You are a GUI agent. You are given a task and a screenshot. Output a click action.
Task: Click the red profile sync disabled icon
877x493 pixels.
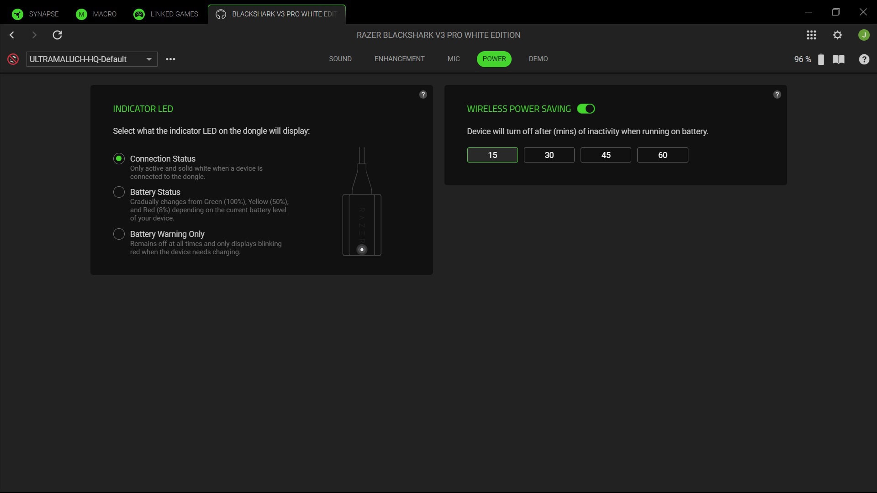coord(13,59)
